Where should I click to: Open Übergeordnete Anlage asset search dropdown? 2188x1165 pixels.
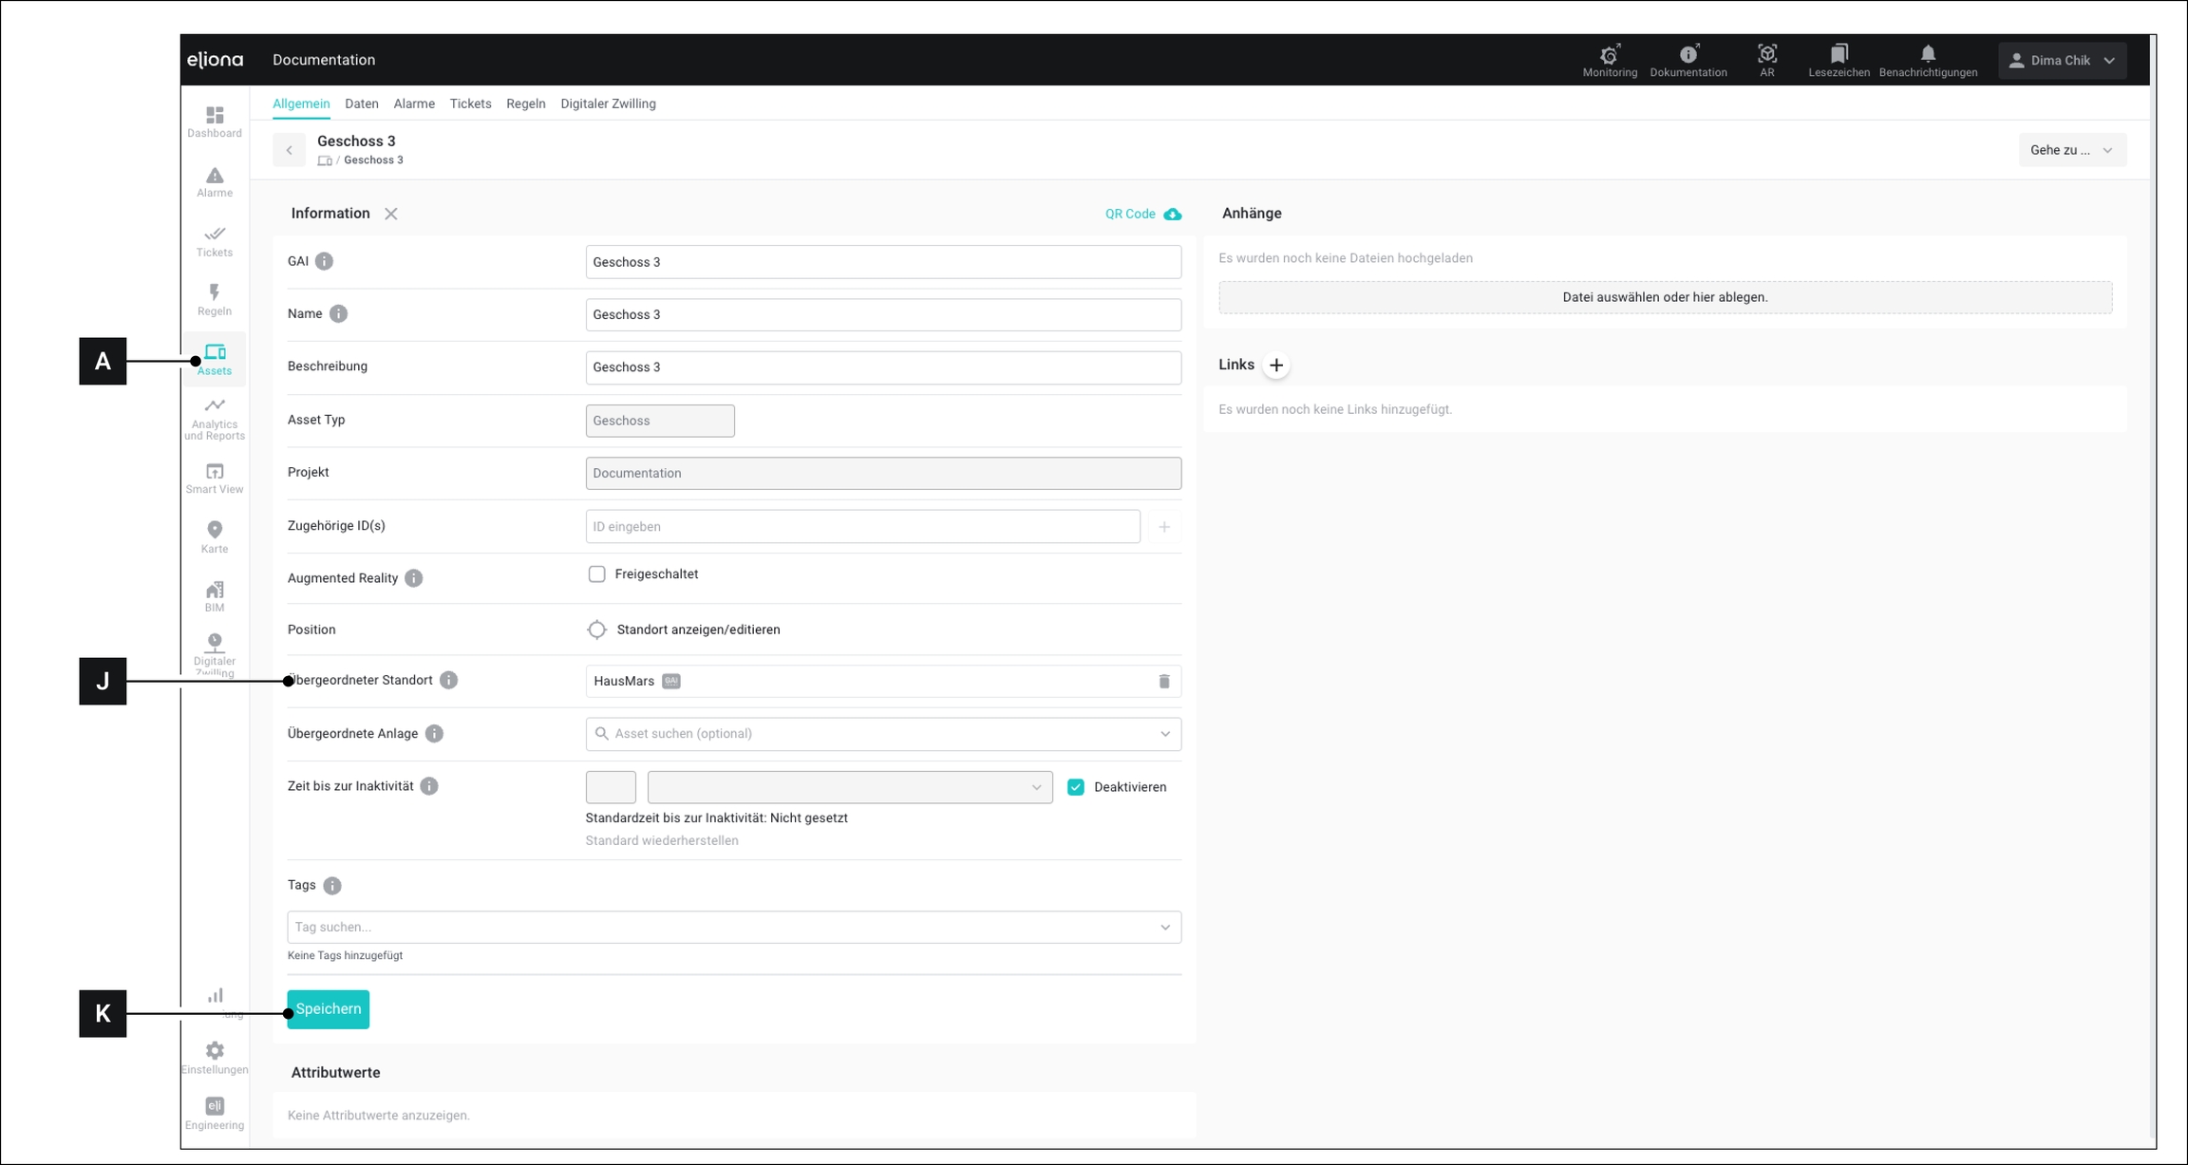pyautogui.click(x=882, y=734)
